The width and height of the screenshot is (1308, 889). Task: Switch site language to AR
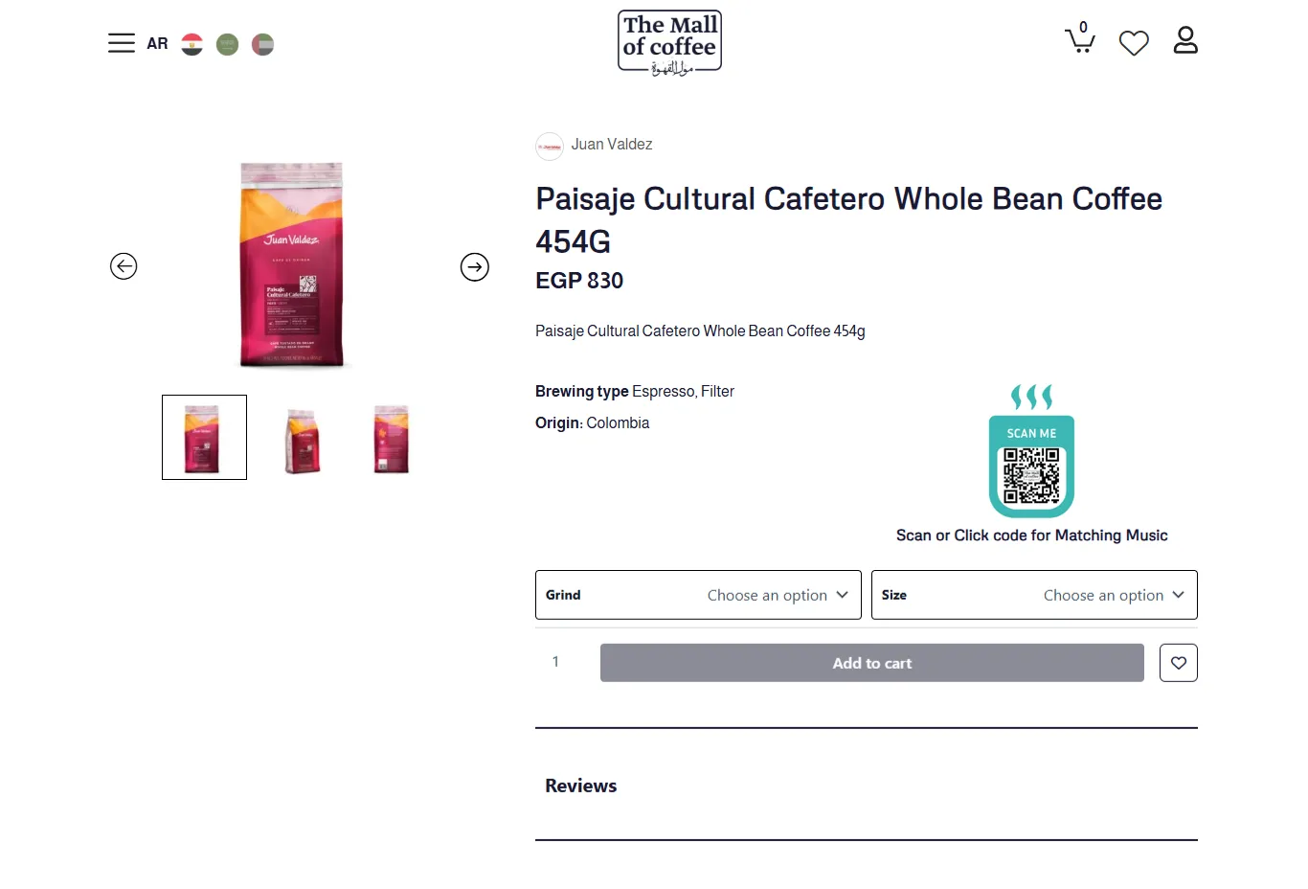point(157,44)
